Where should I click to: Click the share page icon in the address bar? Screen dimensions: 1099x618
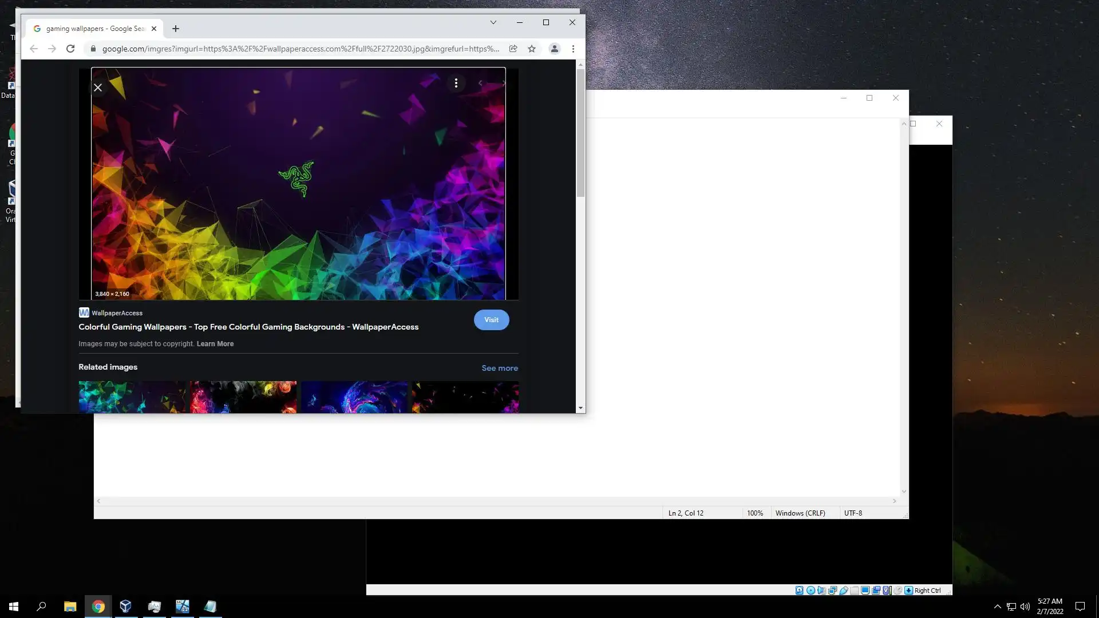pyautogui.click(x=513, y=49)
